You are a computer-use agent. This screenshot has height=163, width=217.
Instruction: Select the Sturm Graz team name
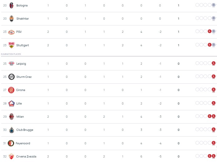(24, 77)
